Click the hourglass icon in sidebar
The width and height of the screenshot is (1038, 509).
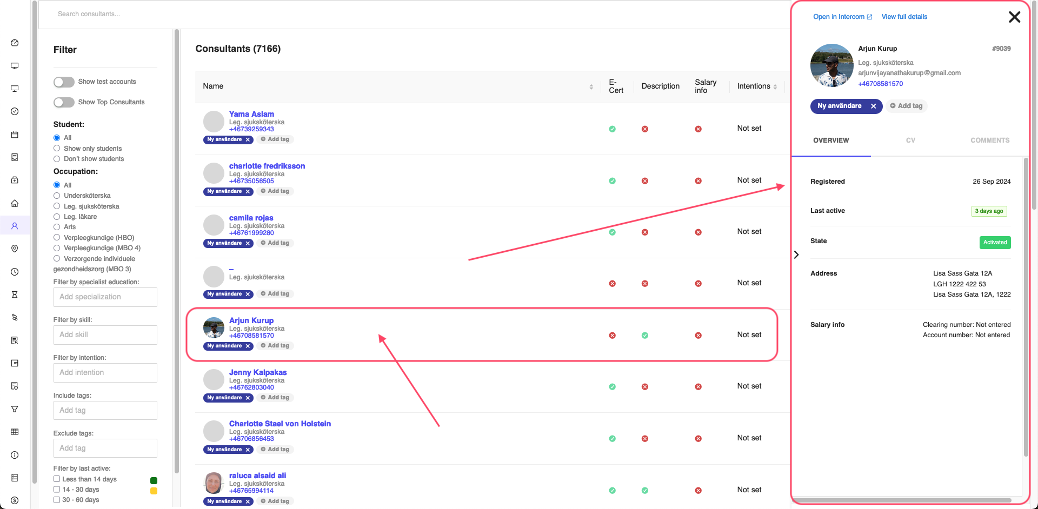click(15, 294)
